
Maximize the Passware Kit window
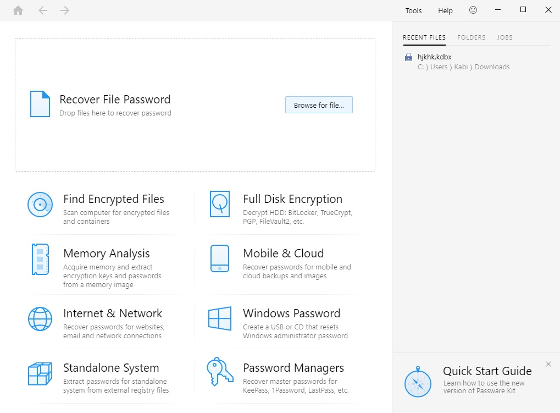click(523, 10)
